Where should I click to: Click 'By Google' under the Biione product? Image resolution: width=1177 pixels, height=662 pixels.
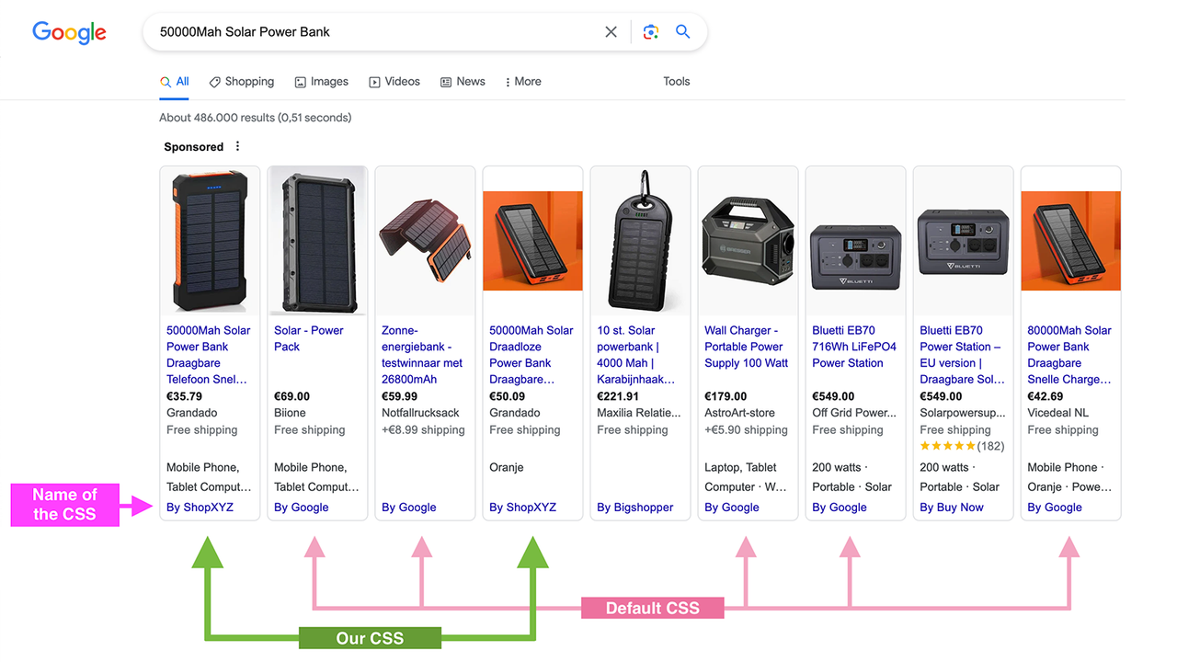point(302,508)
